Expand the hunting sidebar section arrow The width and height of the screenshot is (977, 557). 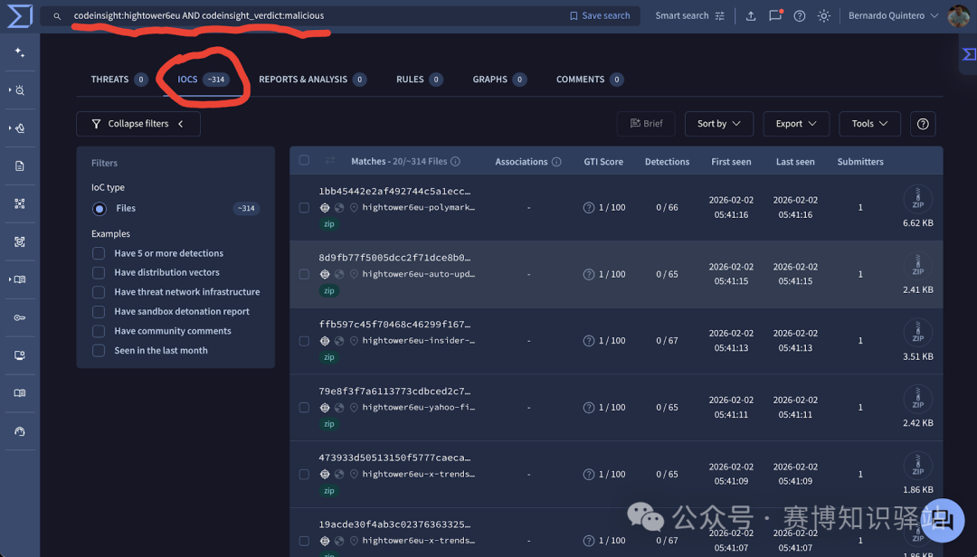point(10,90)
